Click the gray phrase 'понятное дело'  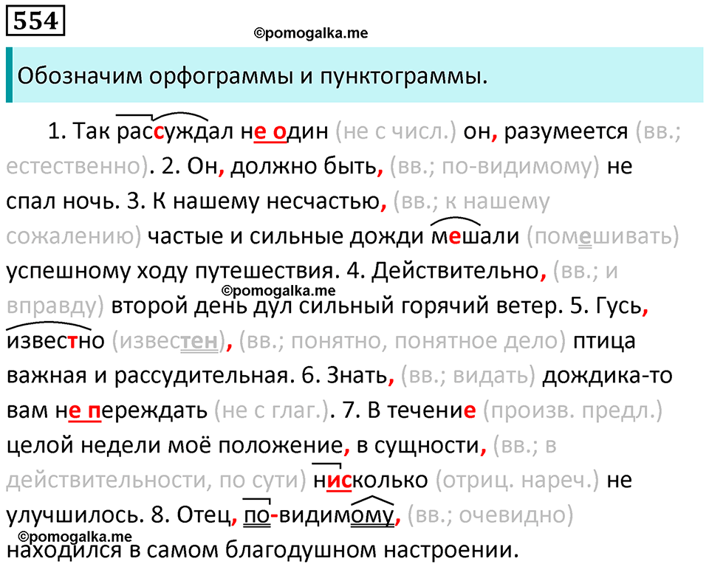[x=476, y=340]
